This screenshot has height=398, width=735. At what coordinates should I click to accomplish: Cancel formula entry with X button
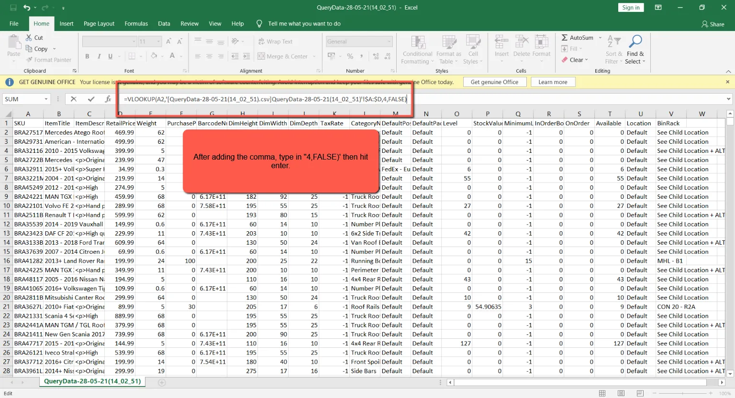[73, 99]
